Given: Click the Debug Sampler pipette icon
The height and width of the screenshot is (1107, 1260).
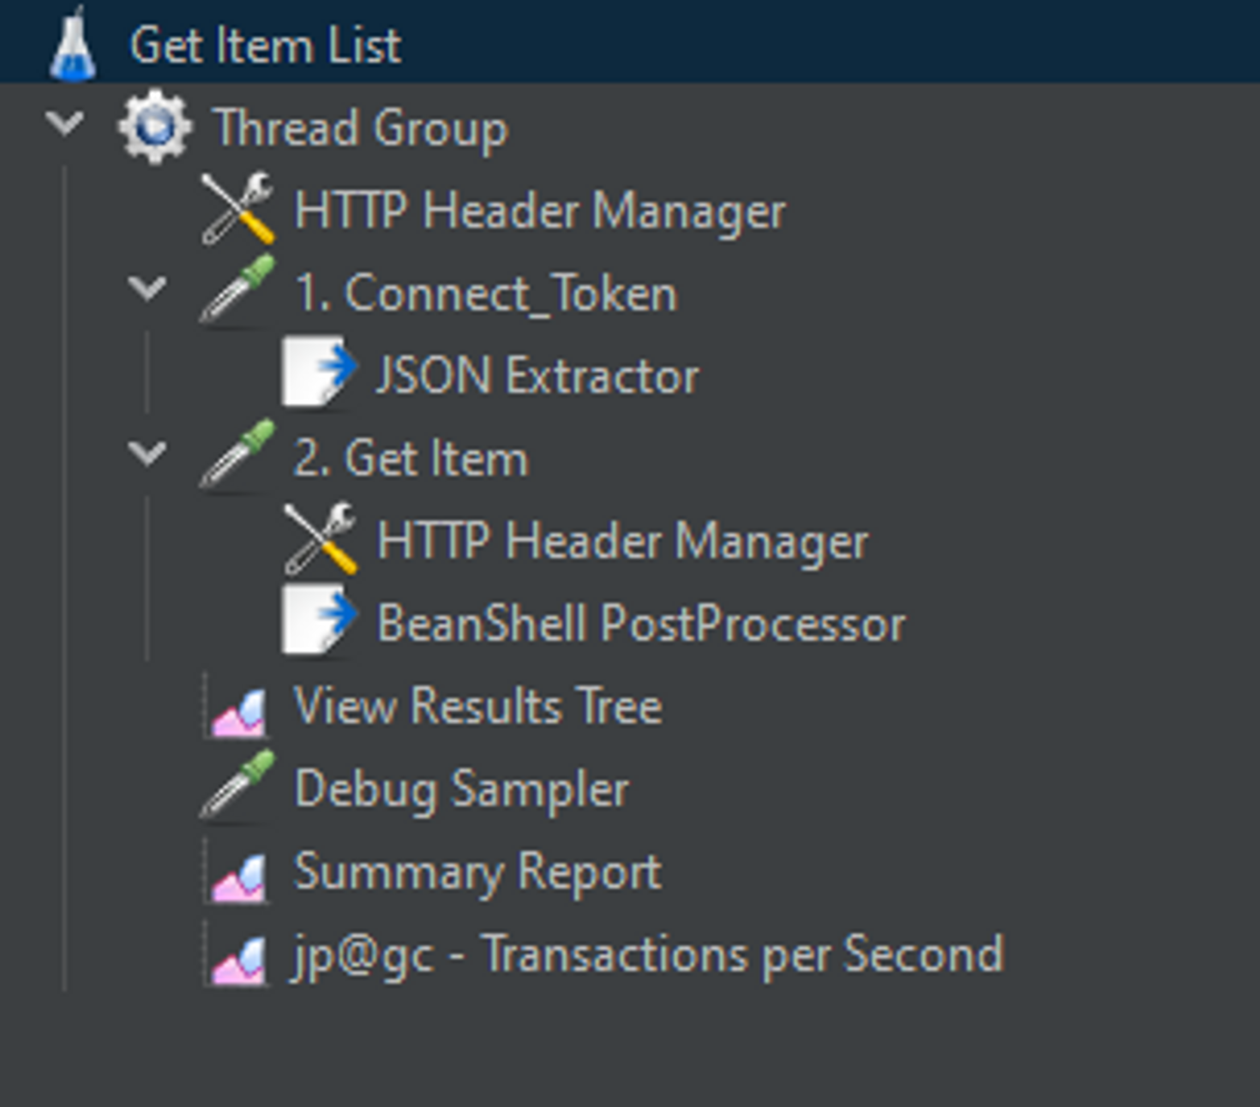Looking at the screenshot, I should (237, 786).
